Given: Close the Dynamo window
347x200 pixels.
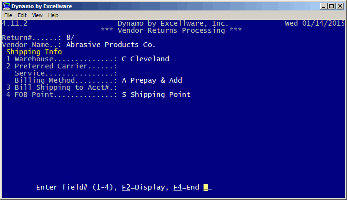Looking at the screenshot, I should tap(340, 6).
